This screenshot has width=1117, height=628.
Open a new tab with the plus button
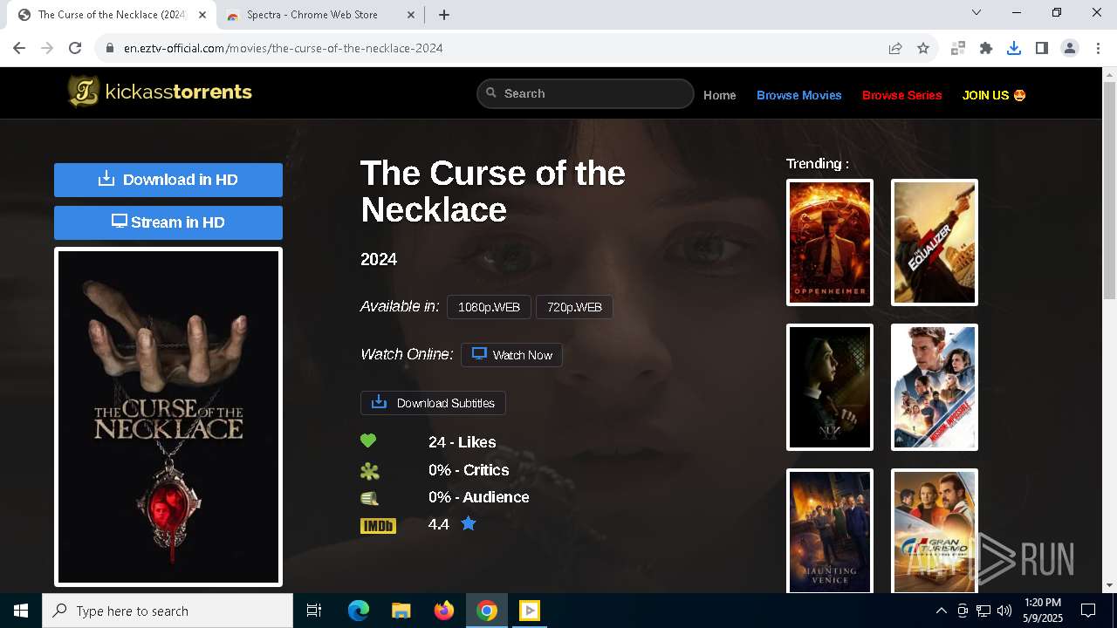click(x=444, y=15)
